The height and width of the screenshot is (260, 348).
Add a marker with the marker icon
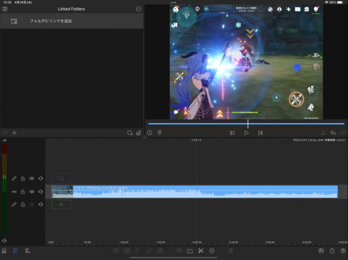click(159, 133)
